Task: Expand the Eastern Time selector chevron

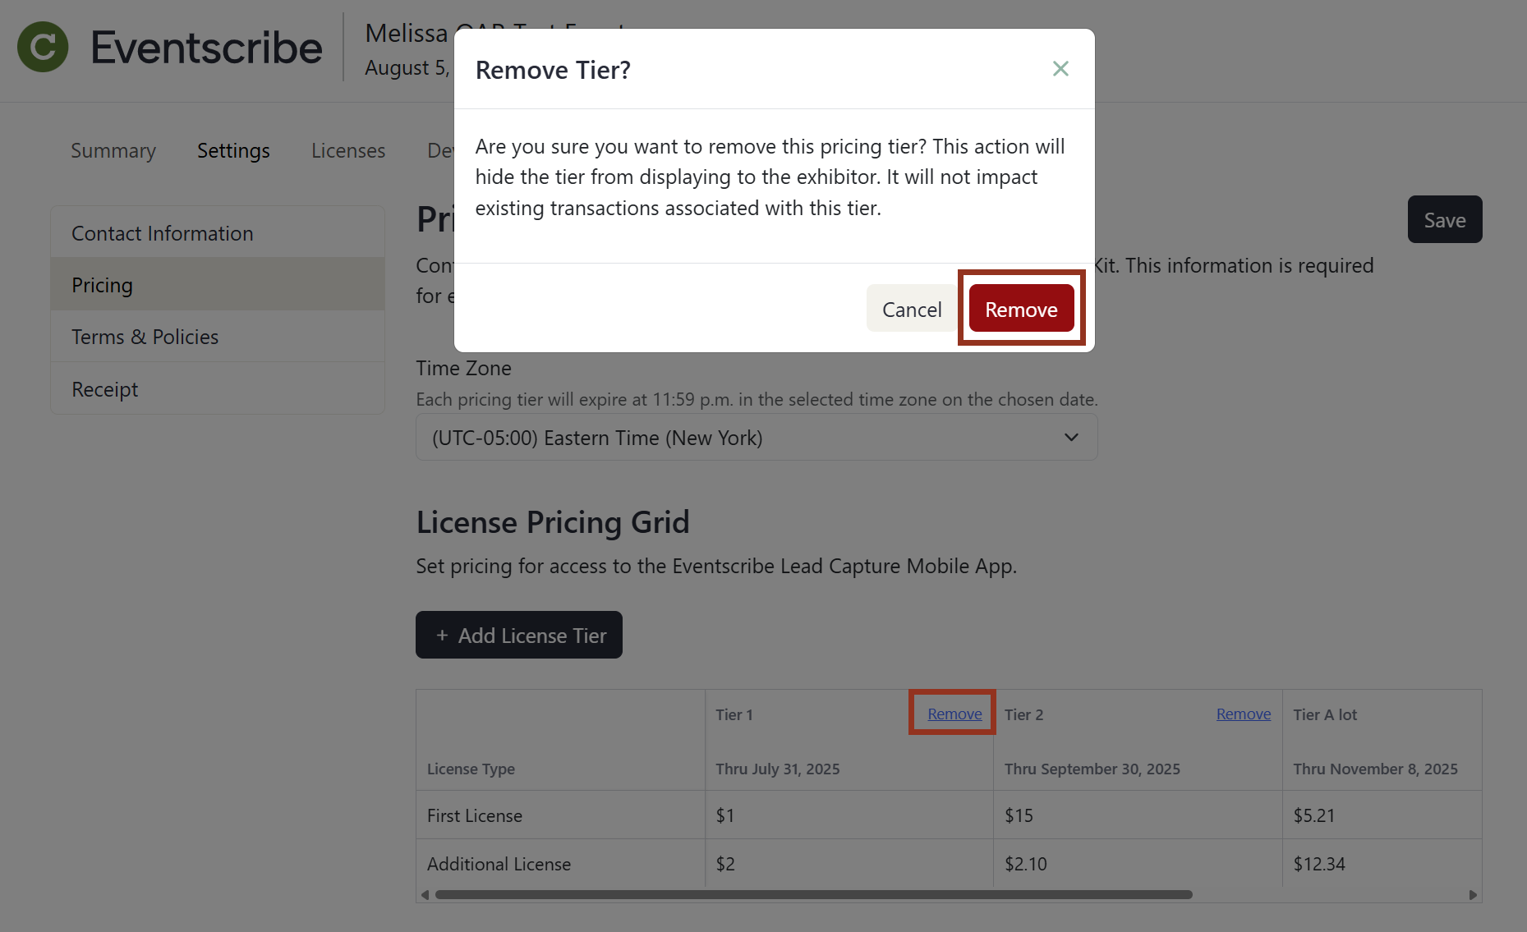Action: click(1070, 437)
